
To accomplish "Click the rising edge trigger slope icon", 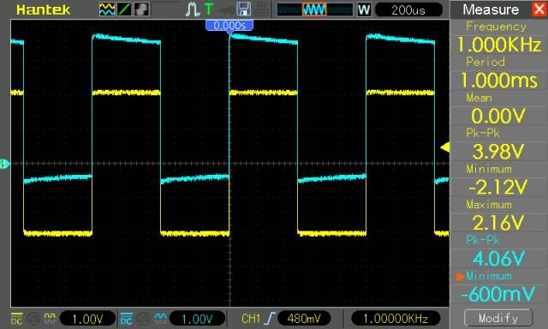I will pos(270,319).
